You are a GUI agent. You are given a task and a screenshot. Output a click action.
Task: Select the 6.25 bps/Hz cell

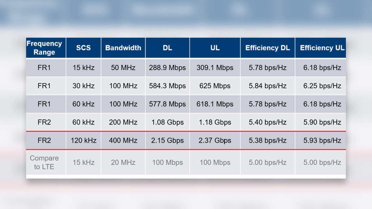322,86
